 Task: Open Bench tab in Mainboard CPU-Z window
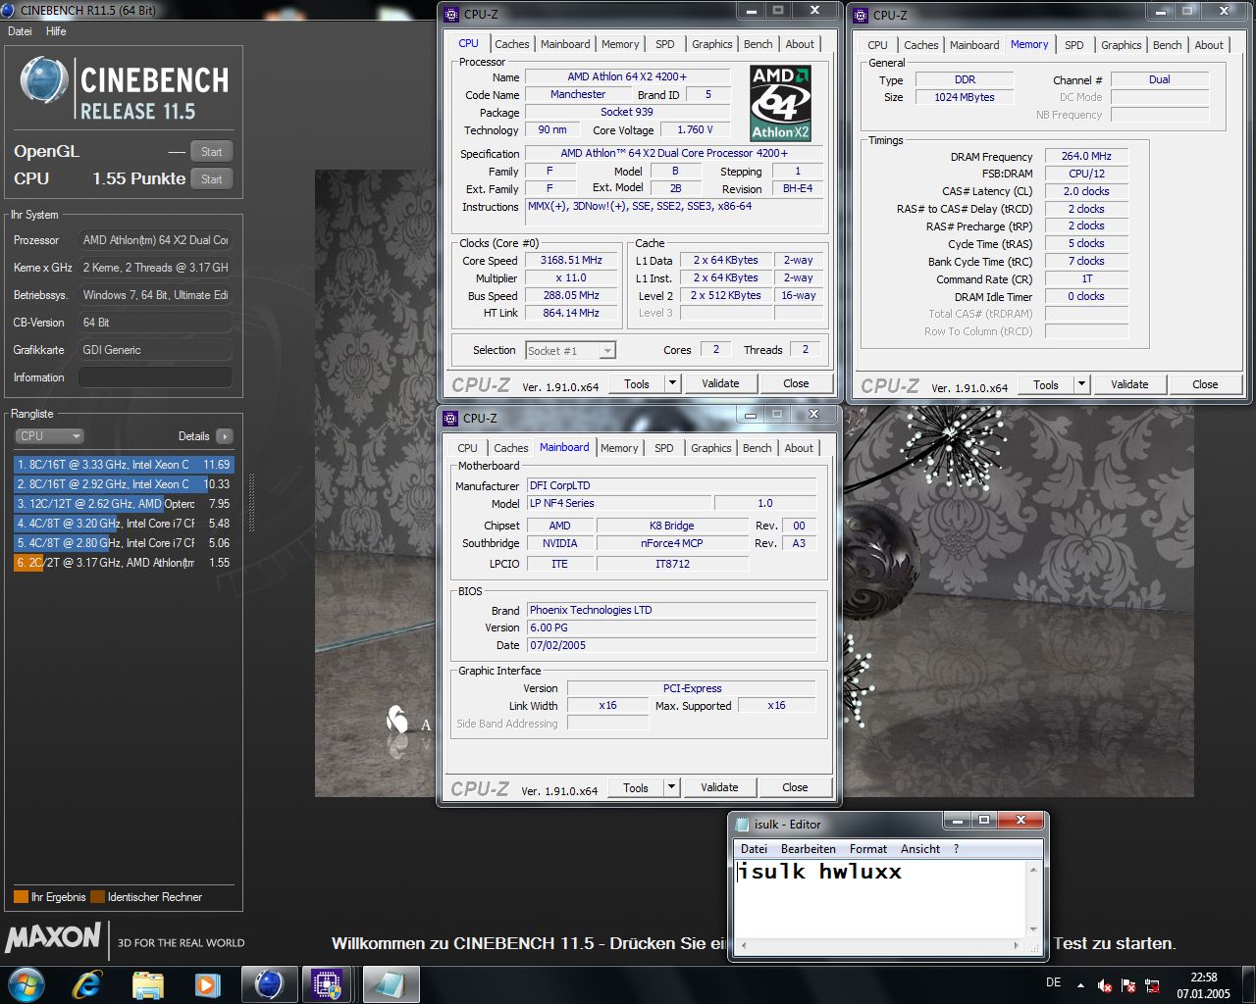tap(758, 448)
